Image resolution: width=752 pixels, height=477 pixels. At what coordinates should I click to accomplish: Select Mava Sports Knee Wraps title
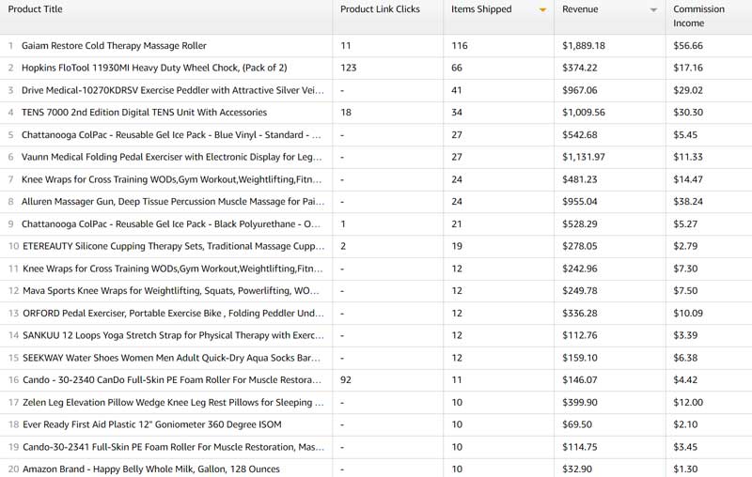(171, 290)
